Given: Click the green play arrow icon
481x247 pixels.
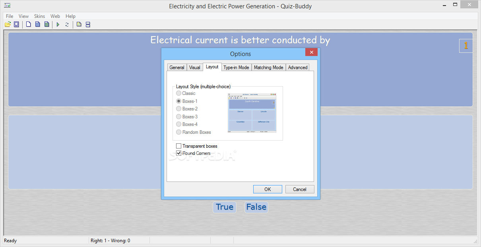Looking at the screenshot, I should tap(58, 25).
